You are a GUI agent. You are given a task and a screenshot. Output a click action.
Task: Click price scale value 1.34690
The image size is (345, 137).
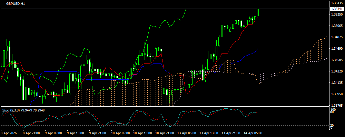(337, 48)
